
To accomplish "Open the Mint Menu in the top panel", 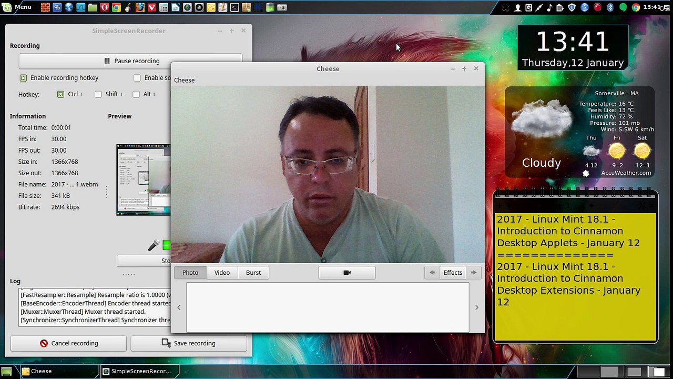I will pyautogui.click(x=17, y=7).
